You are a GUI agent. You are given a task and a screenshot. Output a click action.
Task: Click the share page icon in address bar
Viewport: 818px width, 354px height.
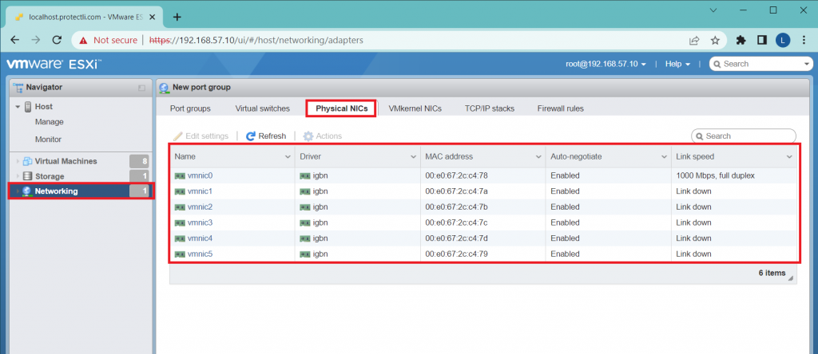point(694,40)
